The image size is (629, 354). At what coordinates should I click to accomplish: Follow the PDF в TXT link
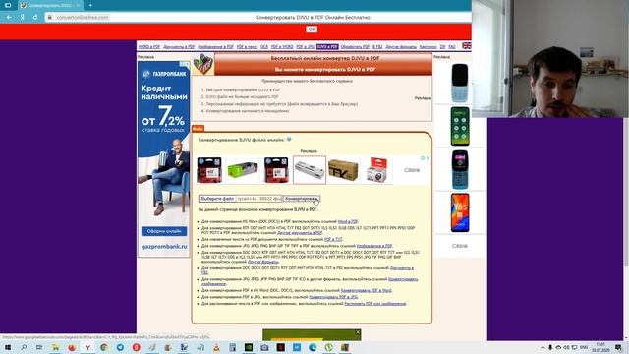tap(333, 239)
